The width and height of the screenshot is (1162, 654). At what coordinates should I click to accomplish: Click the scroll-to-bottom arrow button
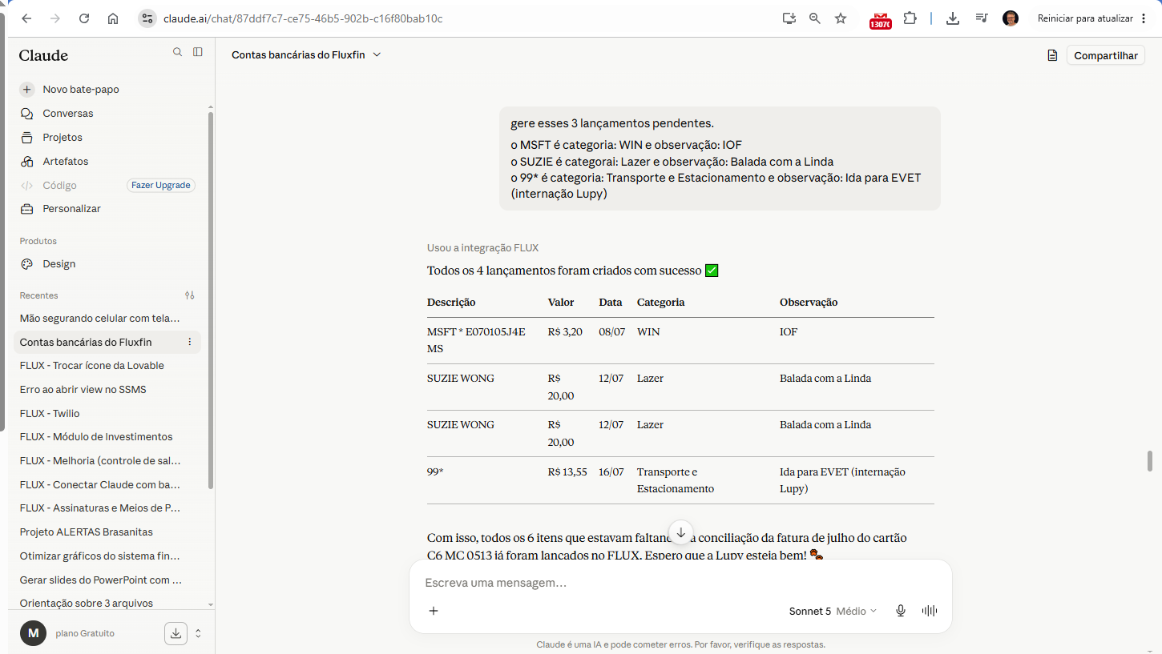click(680, 532)
